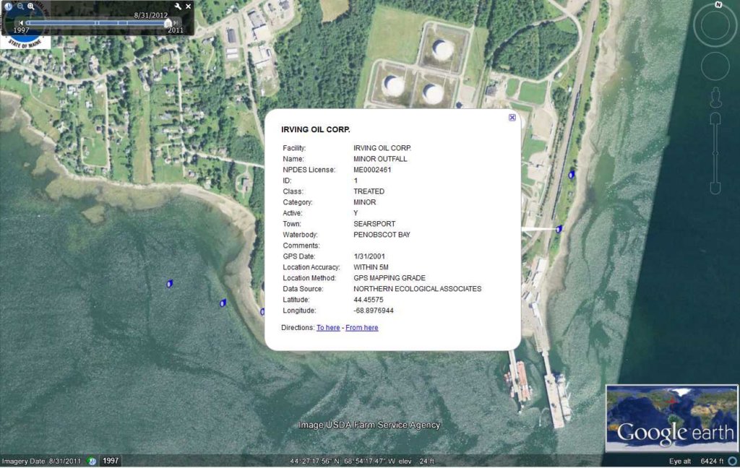Screen dimensions: 740x468
Task: Click the latitude value '44.45575'
Action: 368,300
